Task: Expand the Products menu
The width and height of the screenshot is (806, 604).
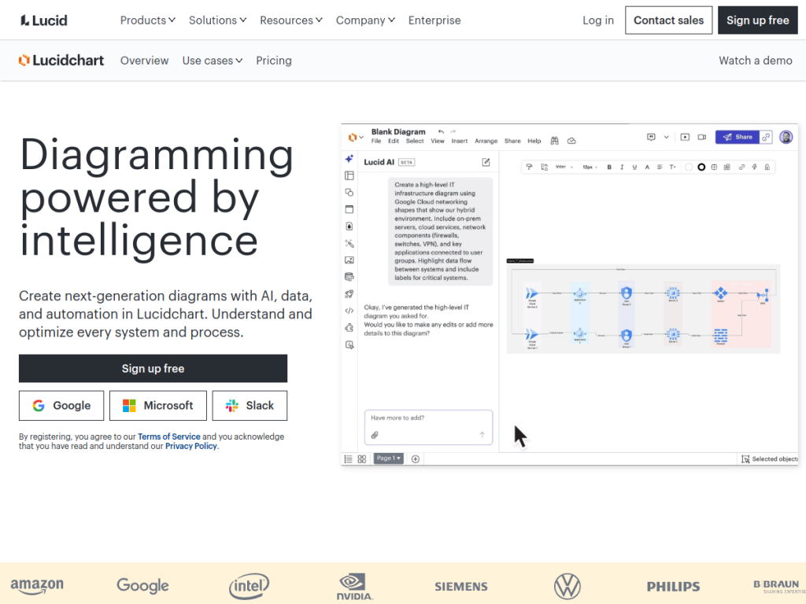Action: click(147, 20)
